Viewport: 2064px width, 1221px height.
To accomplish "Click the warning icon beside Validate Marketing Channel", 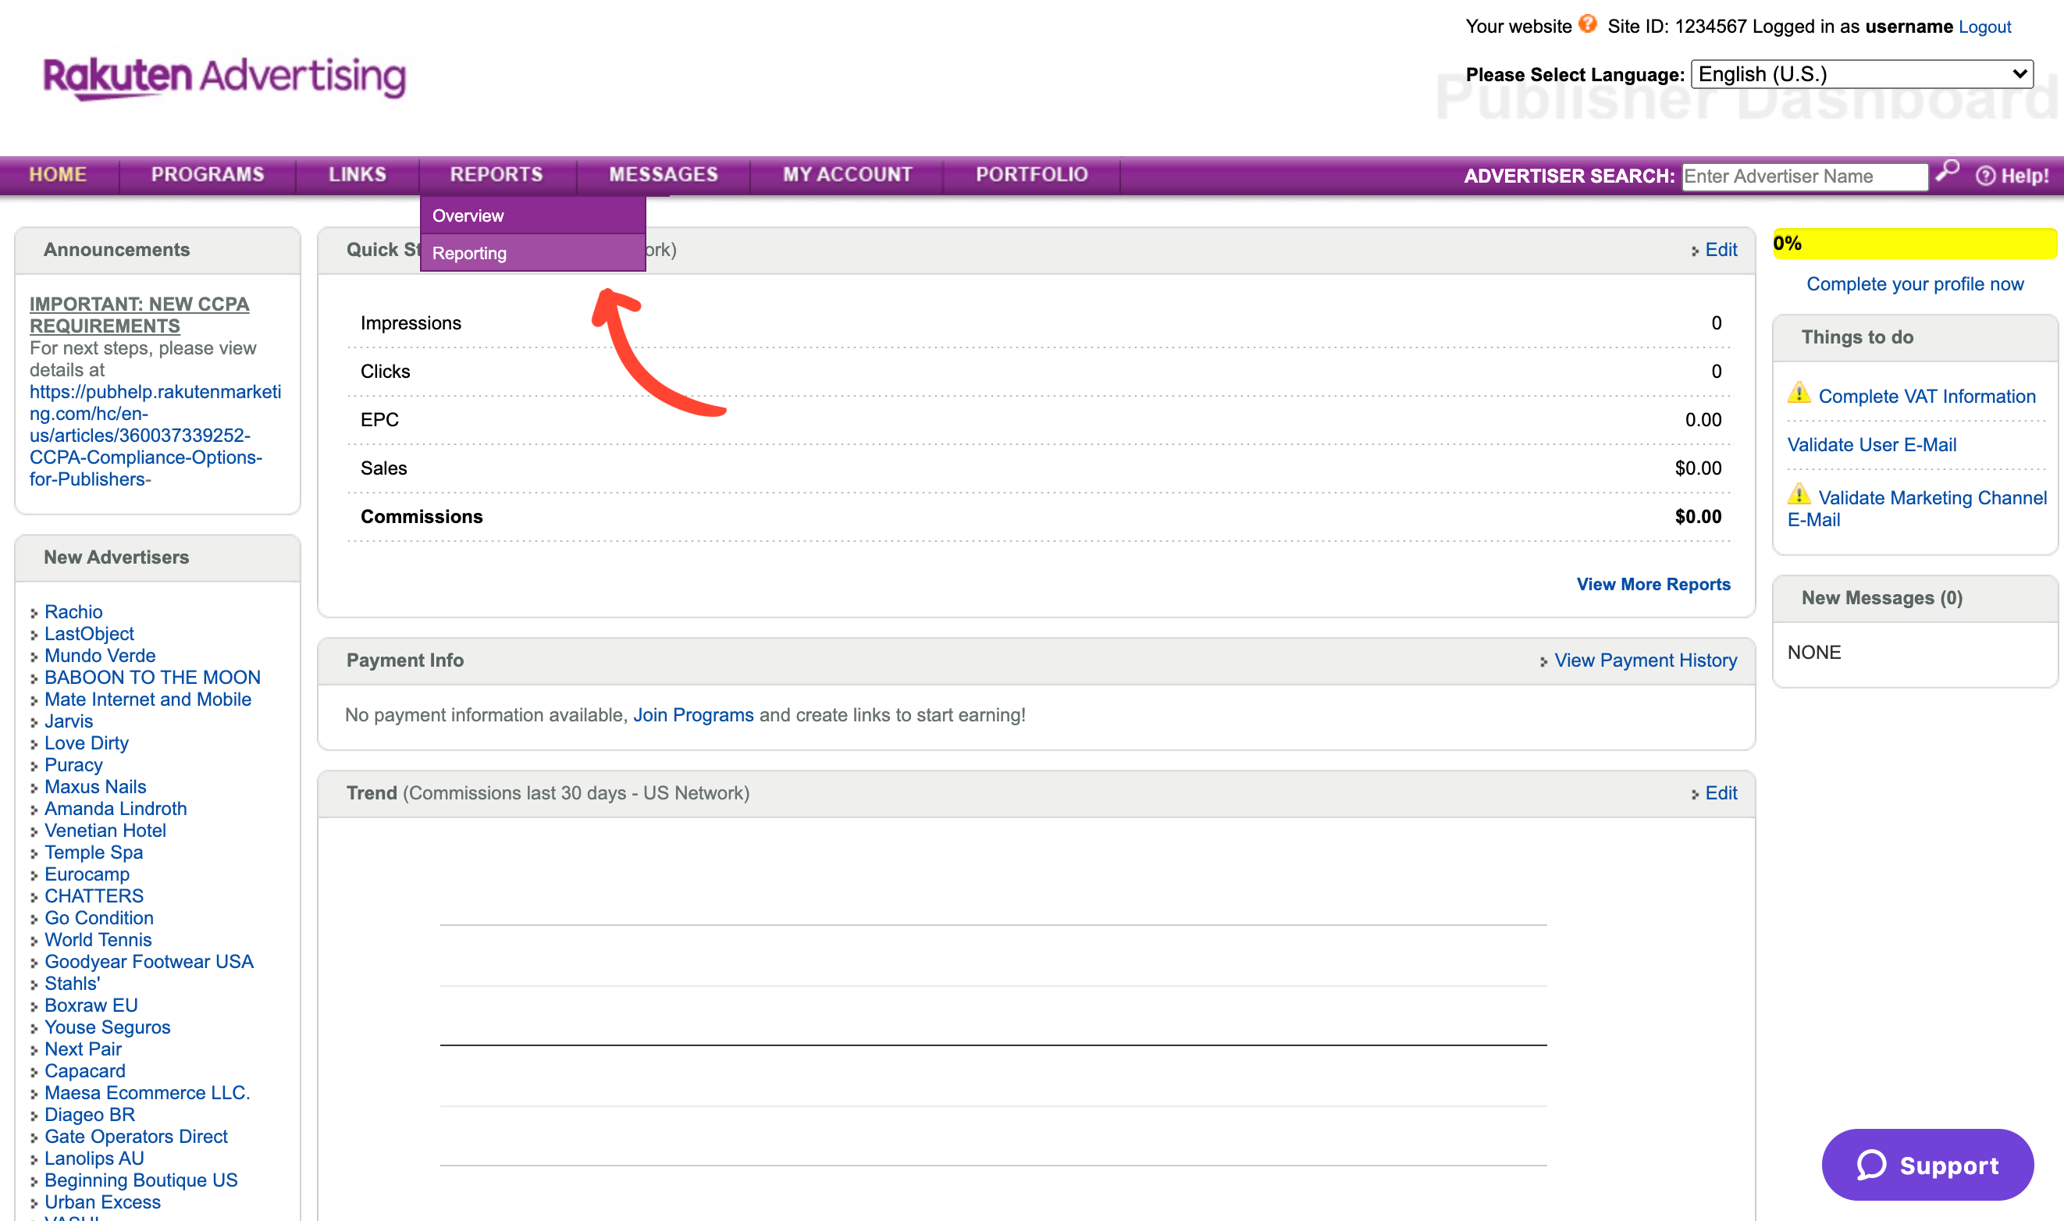I will [1799, 493].
